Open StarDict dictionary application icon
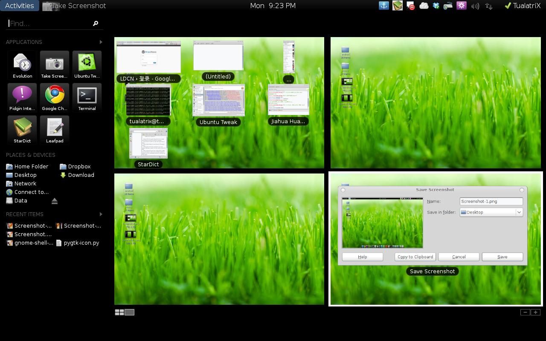This screenshot has height=341, width=546. pos(22,130)
